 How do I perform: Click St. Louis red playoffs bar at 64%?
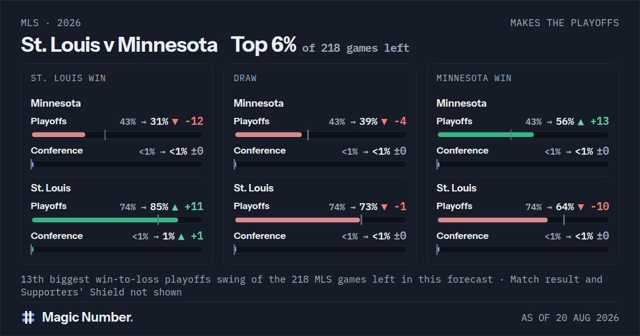tap(492, 220)
